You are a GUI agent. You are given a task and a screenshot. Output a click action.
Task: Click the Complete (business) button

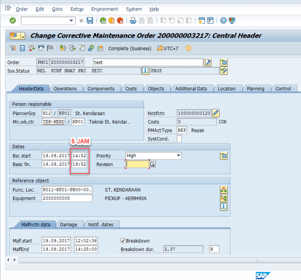(130, 48)
